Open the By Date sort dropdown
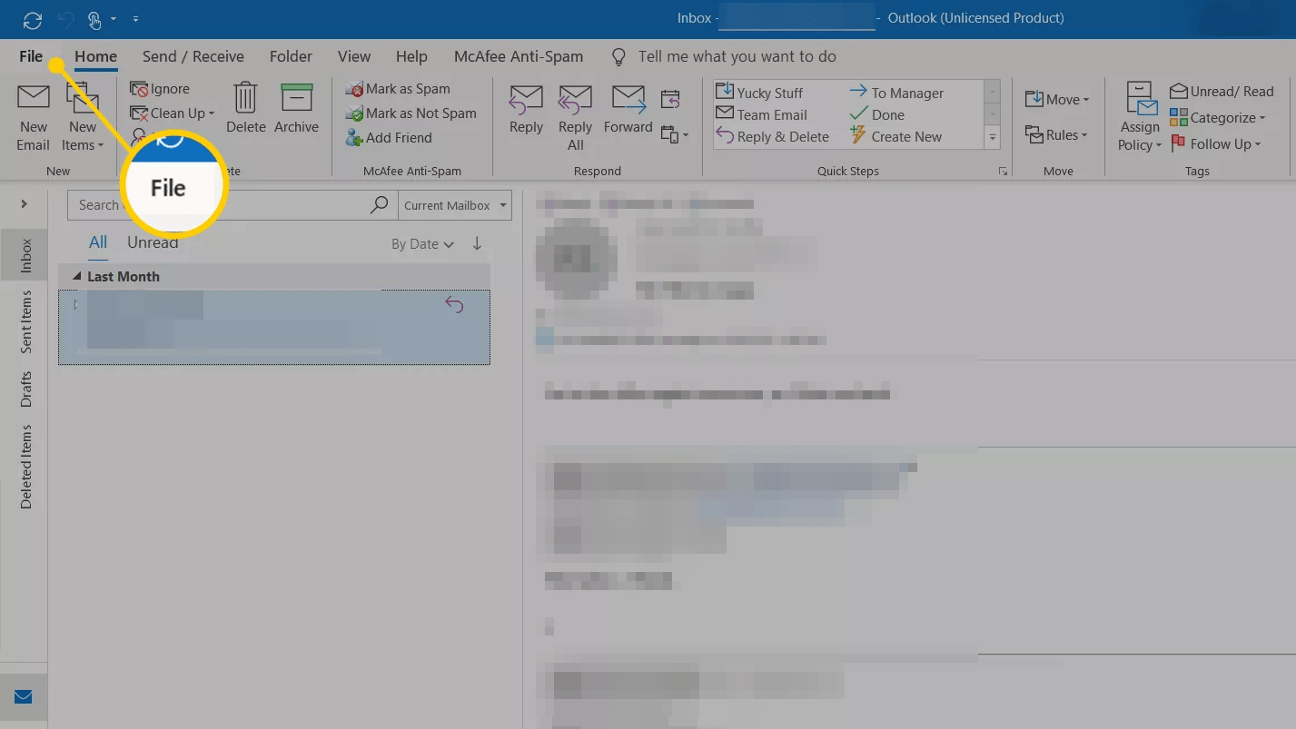This screenshot has height=729, width=1296. pos(422,244)
